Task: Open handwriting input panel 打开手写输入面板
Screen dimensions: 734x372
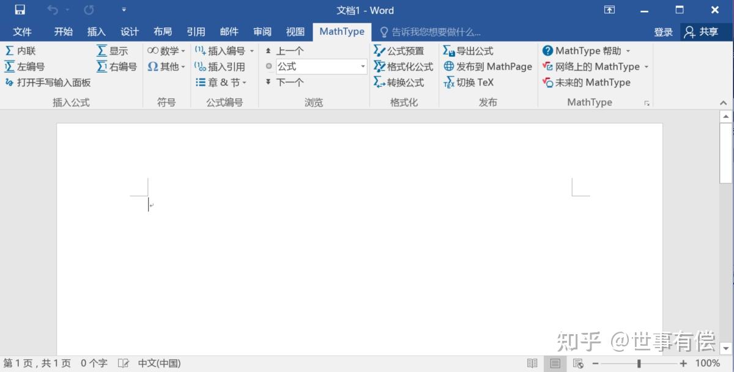Action: point(48,82)
